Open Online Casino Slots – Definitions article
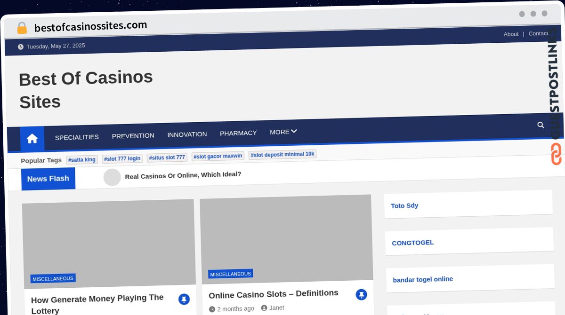This screenshot has height=315, width=565. 274,294
